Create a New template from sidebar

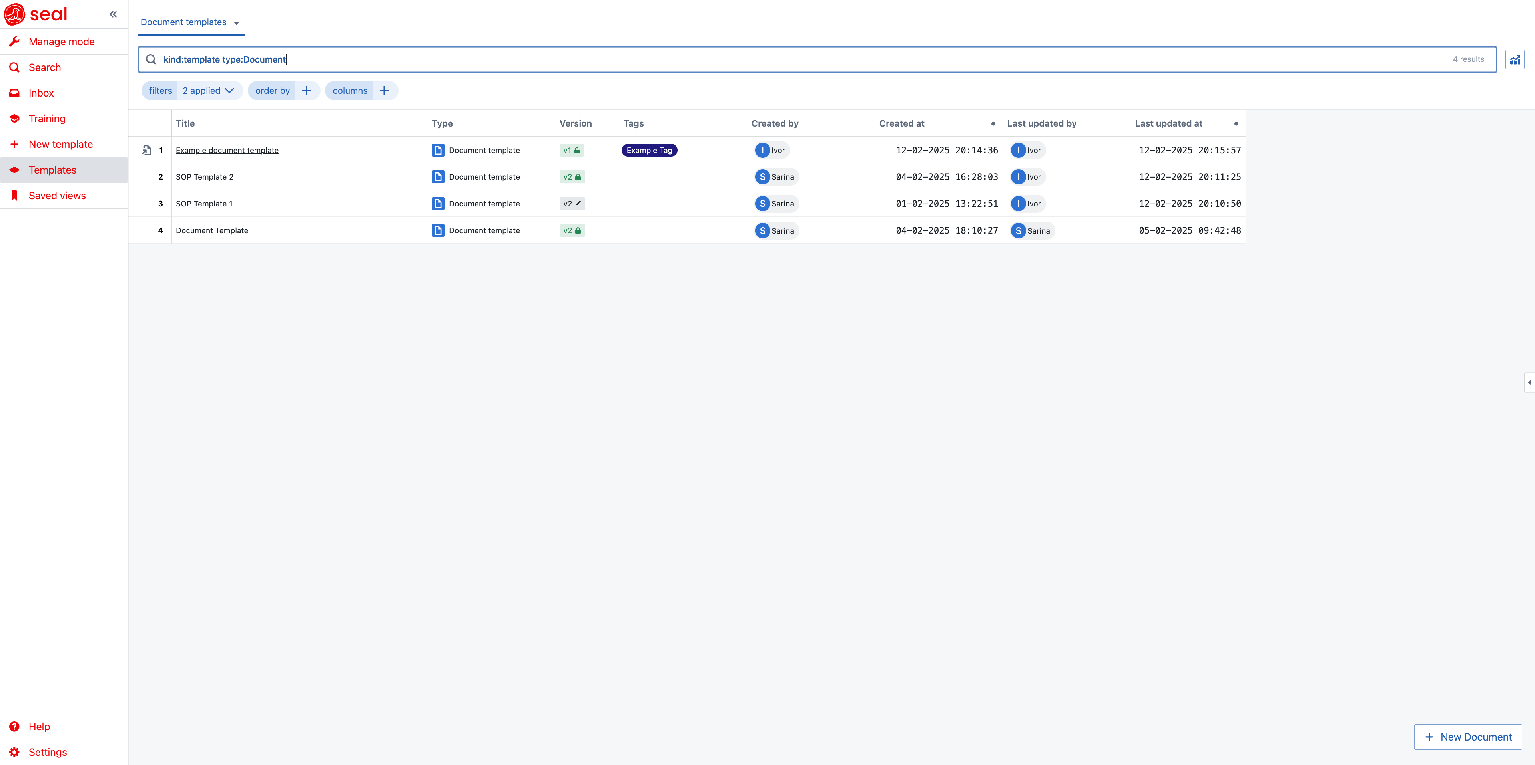[x=64, y=144]
